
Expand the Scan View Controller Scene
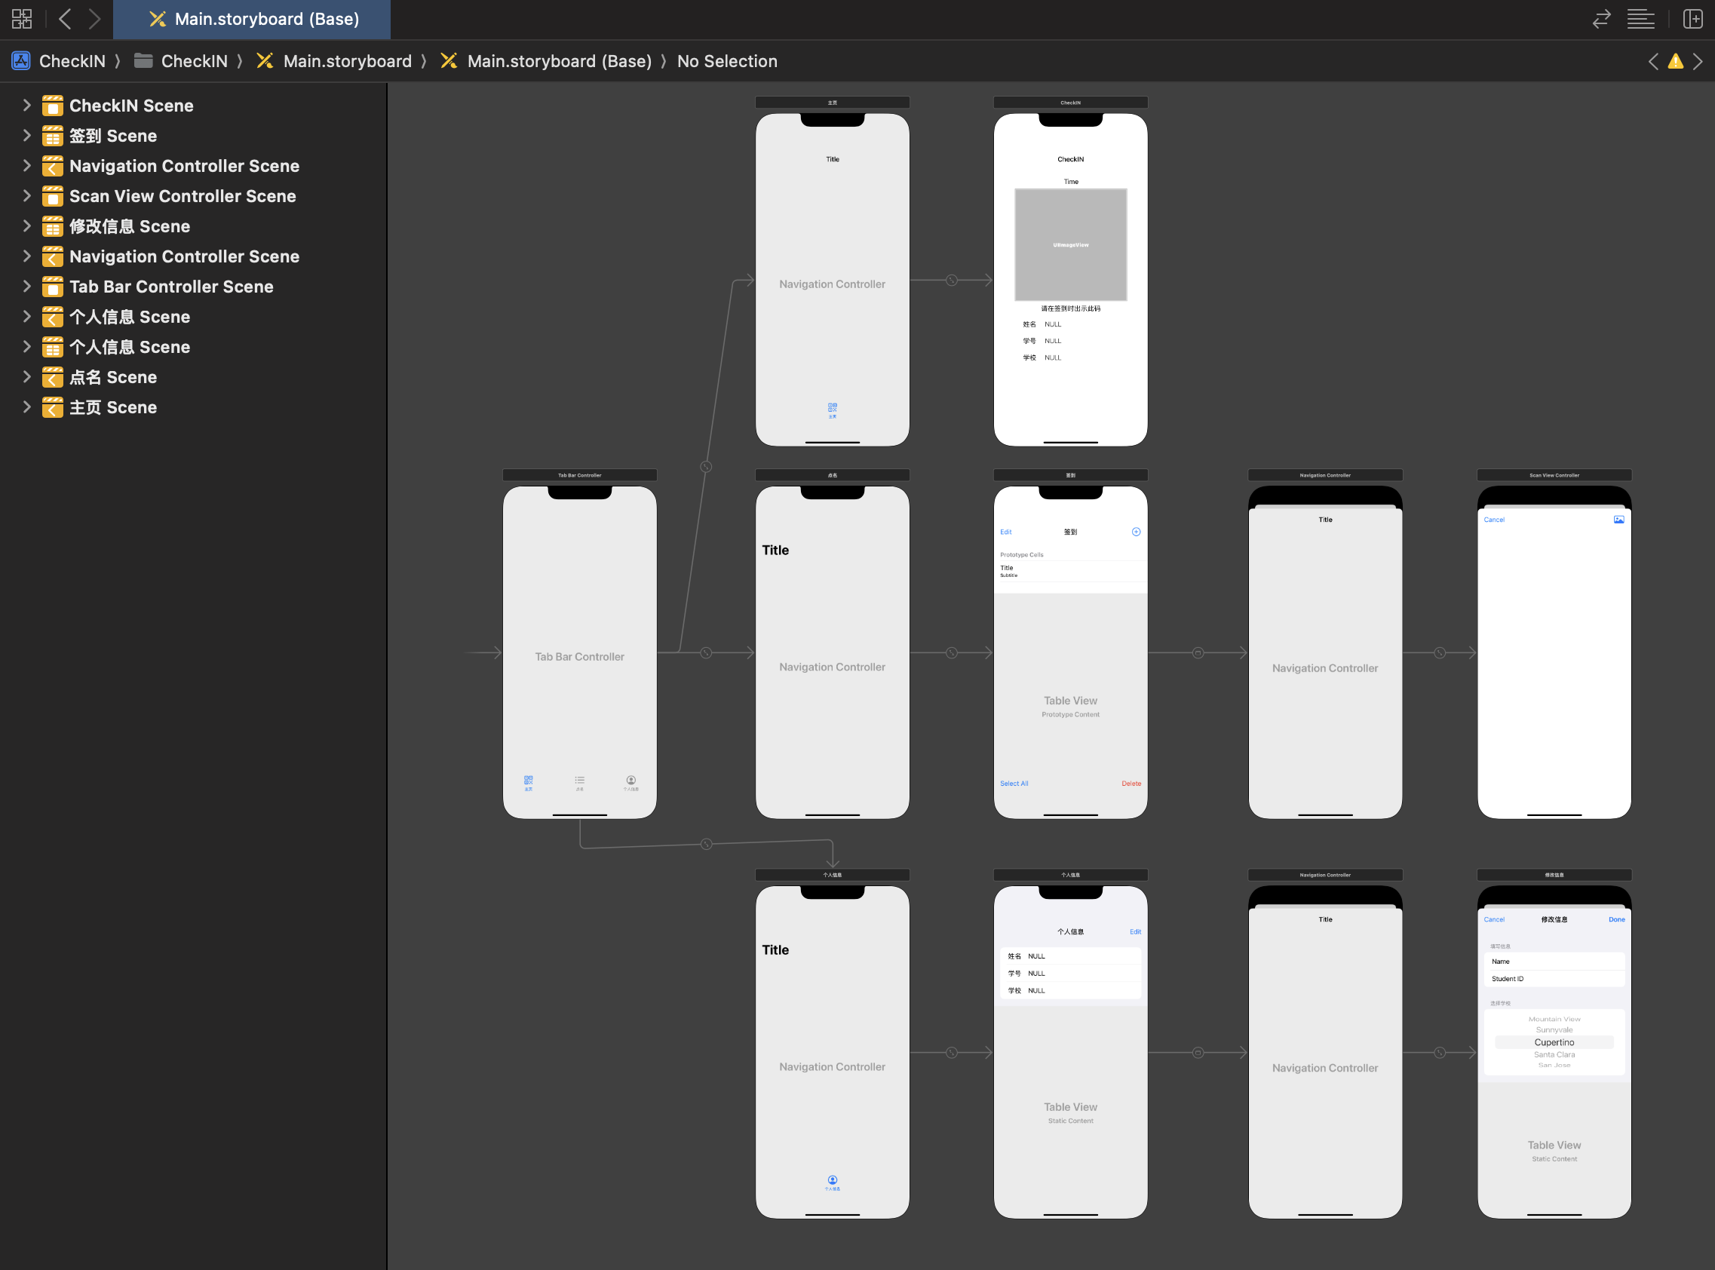(x=27, y=196)
